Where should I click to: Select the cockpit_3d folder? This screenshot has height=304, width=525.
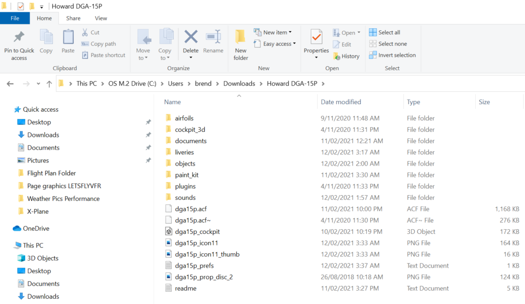190,130
